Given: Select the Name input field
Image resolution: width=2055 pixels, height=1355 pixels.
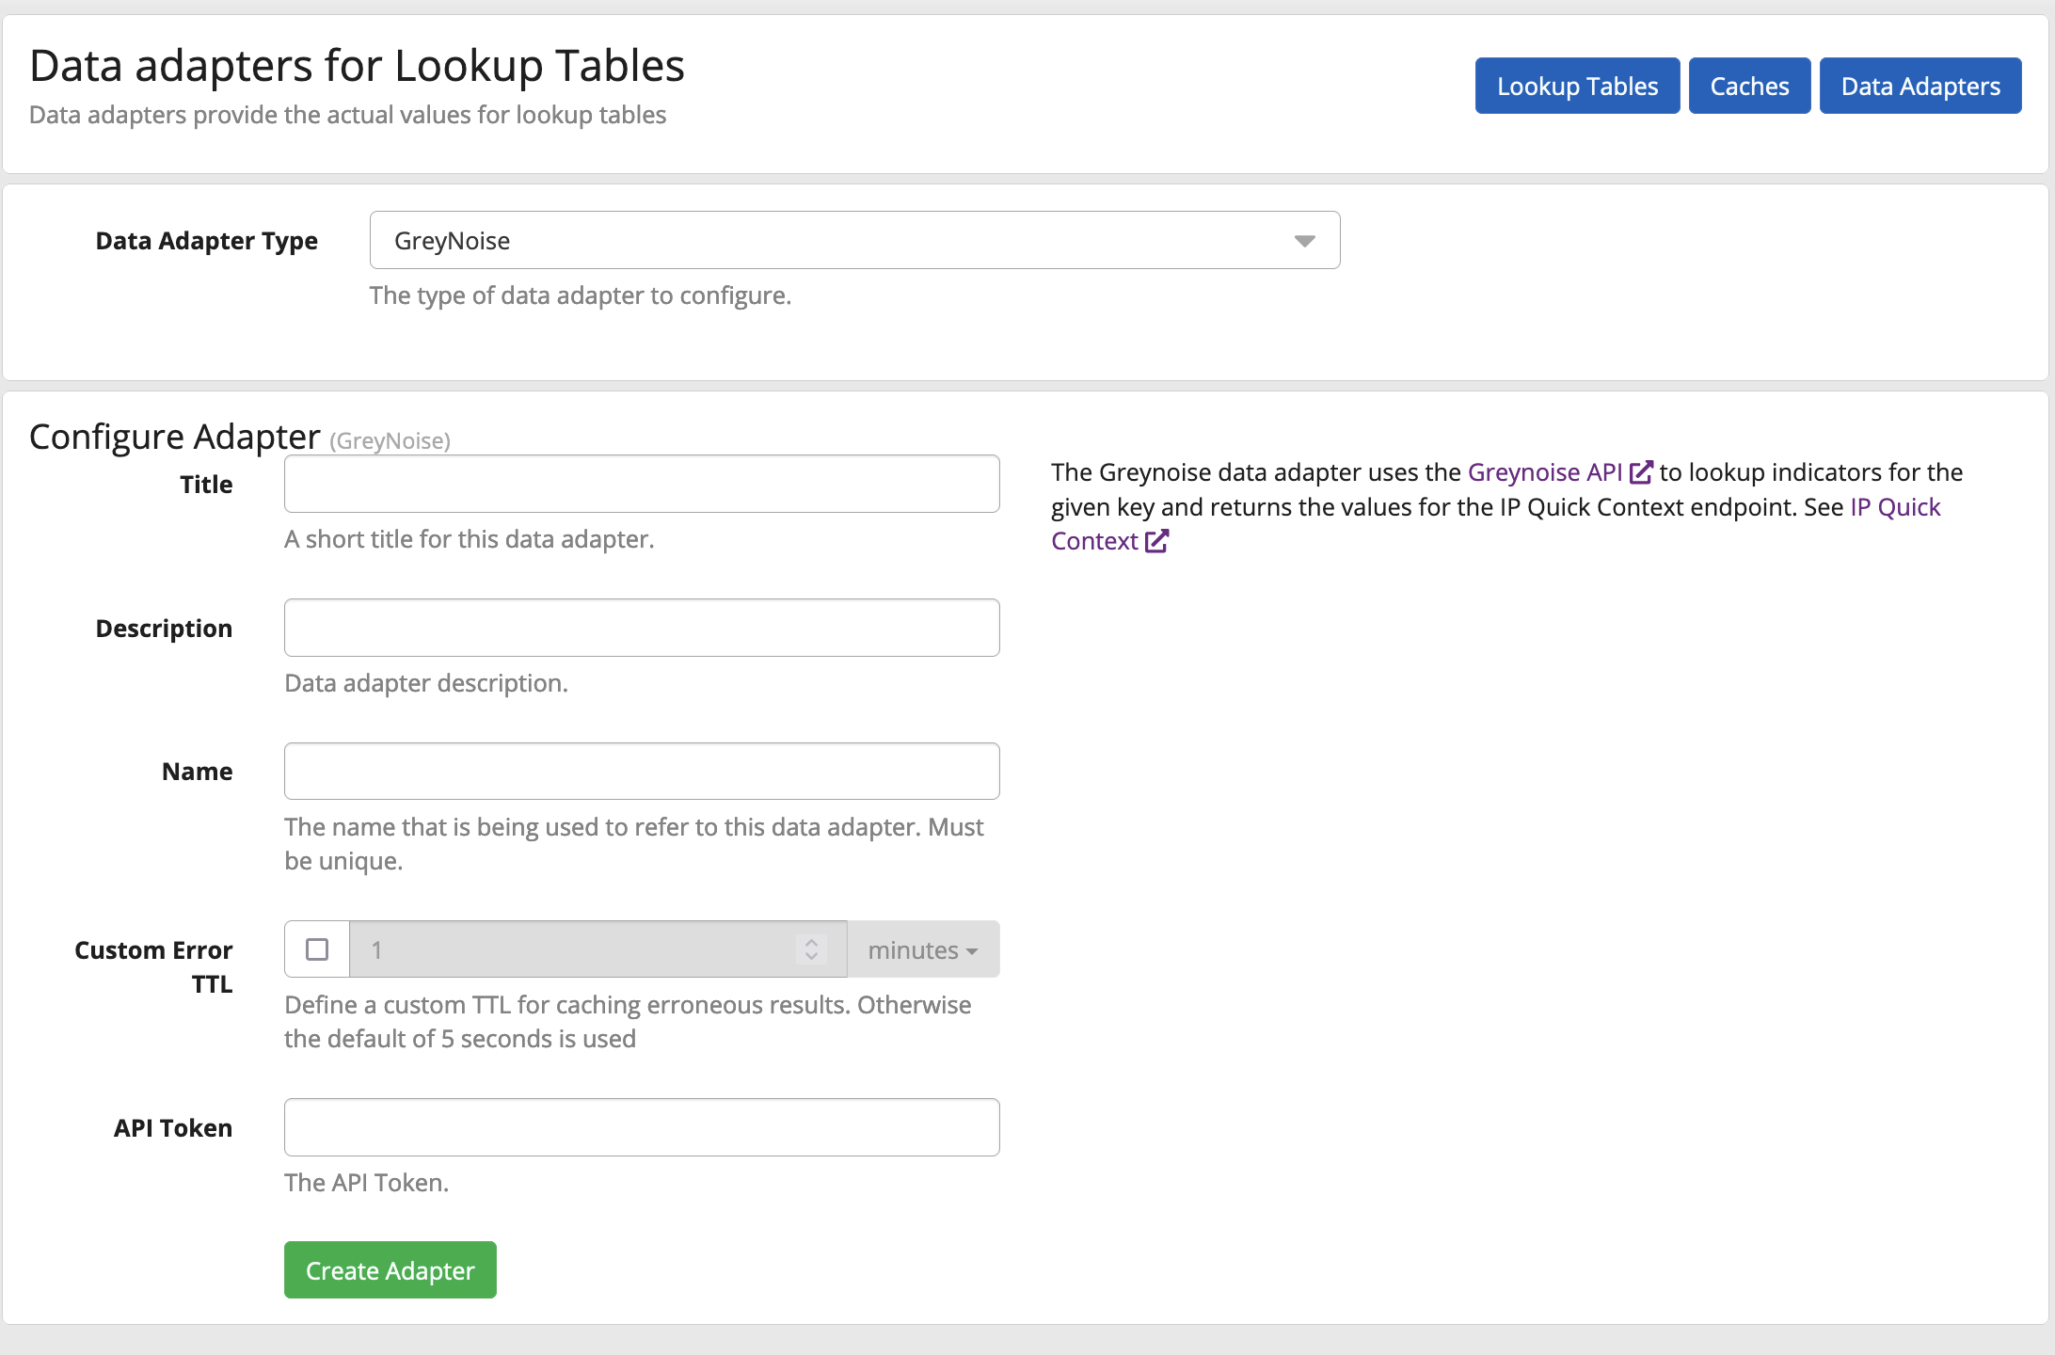Looking at the screenshot, I should pyautogui.click(x=642, y=772).
